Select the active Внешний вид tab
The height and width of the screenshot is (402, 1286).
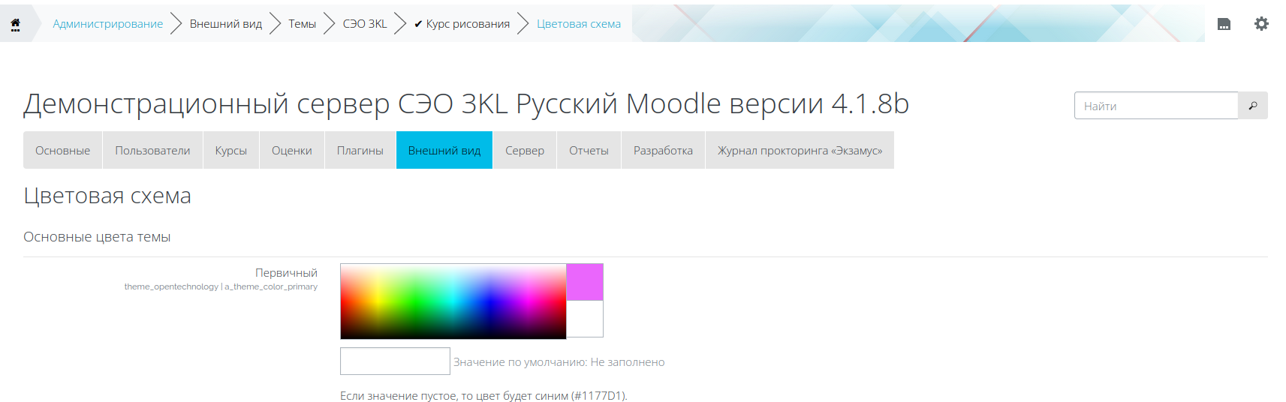tap(444, 150)
